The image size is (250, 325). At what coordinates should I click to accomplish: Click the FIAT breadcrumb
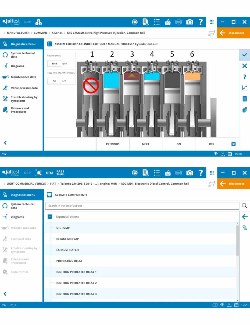tap(53, 184)
